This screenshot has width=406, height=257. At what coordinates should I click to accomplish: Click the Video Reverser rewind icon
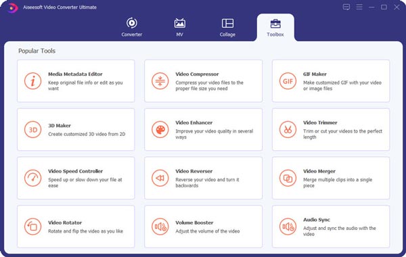[x=160, y=178]
